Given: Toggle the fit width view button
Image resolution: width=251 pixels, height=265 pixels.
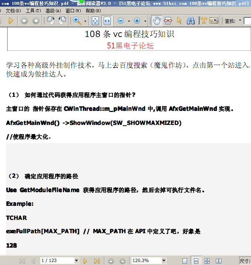Looking at the screenshot, I should click(x=107, y=21).
